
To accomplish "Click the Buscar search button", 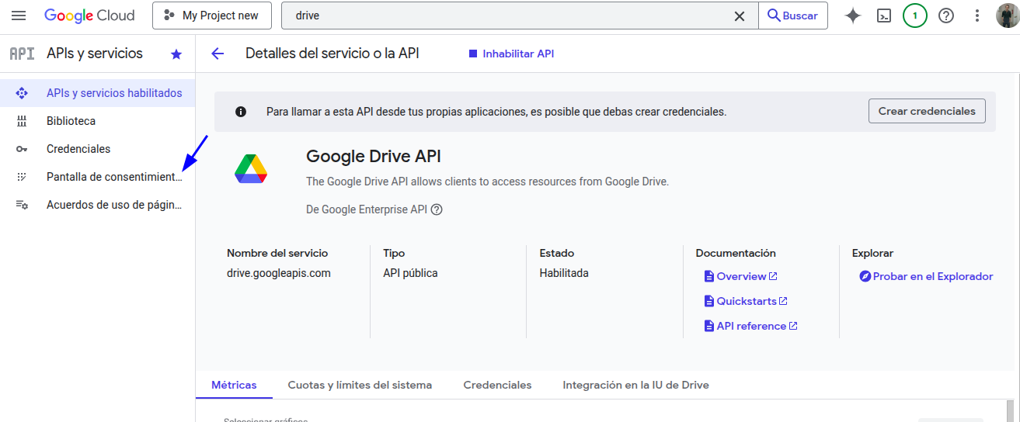I will click(x=793, y=16).
